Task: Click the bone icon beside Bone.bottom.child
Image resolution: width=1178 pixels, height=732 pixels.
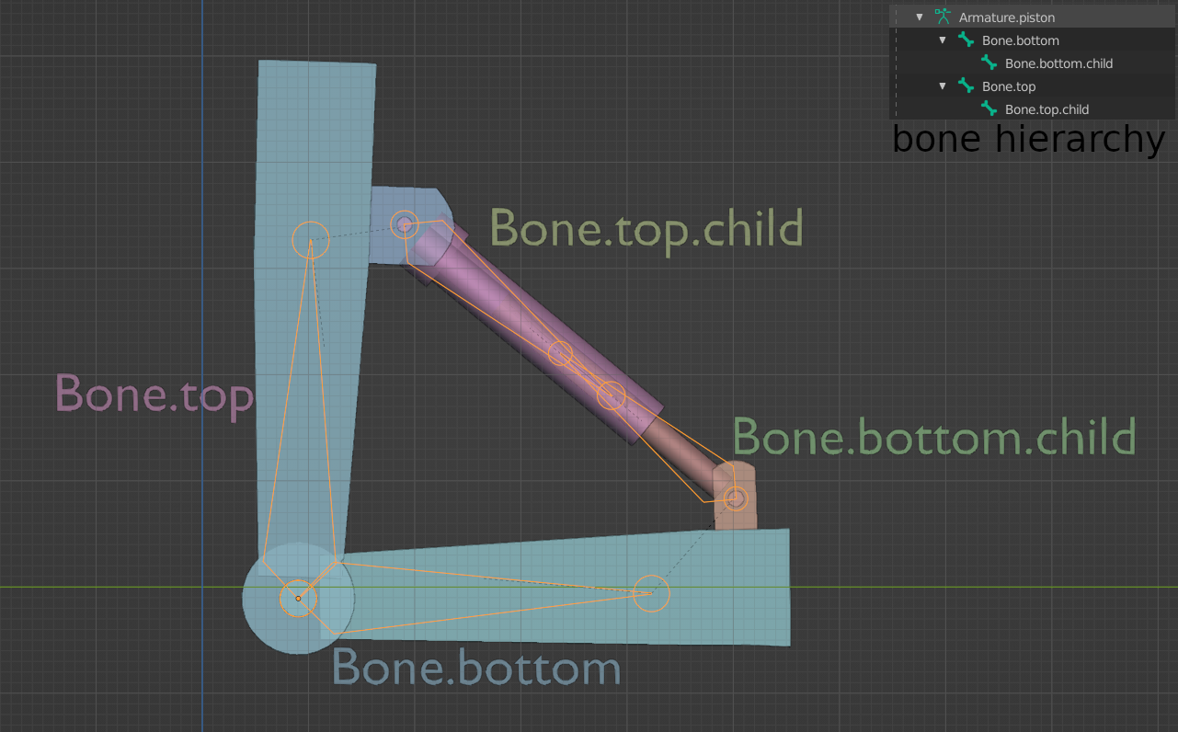Action: pyautogui.click(x=989, y=63)
